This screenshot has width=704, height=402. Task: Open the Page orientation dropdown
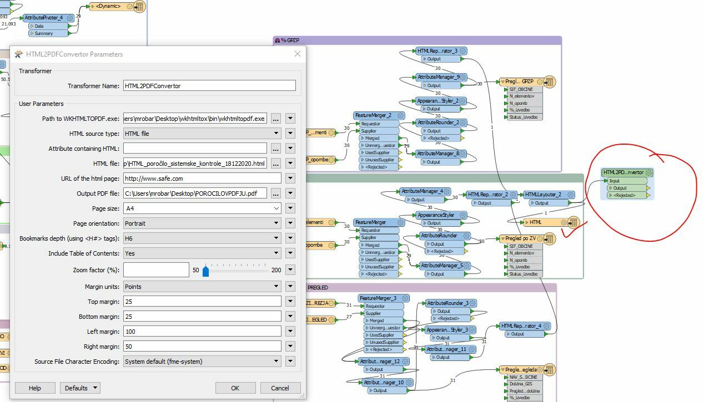pos(202,223)
